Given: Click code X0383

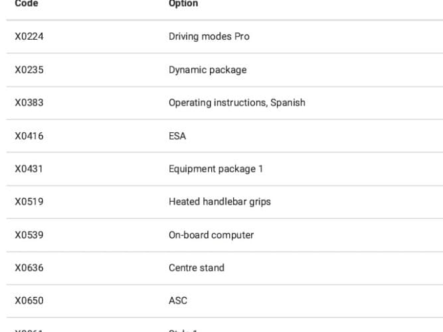Looking at the screenshot, I should (29, 103).
